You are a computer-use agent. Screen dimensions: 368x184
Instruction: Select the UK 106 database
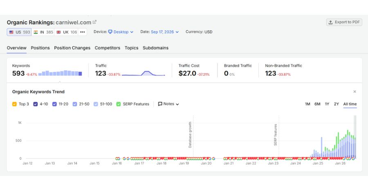coord(66,32)
